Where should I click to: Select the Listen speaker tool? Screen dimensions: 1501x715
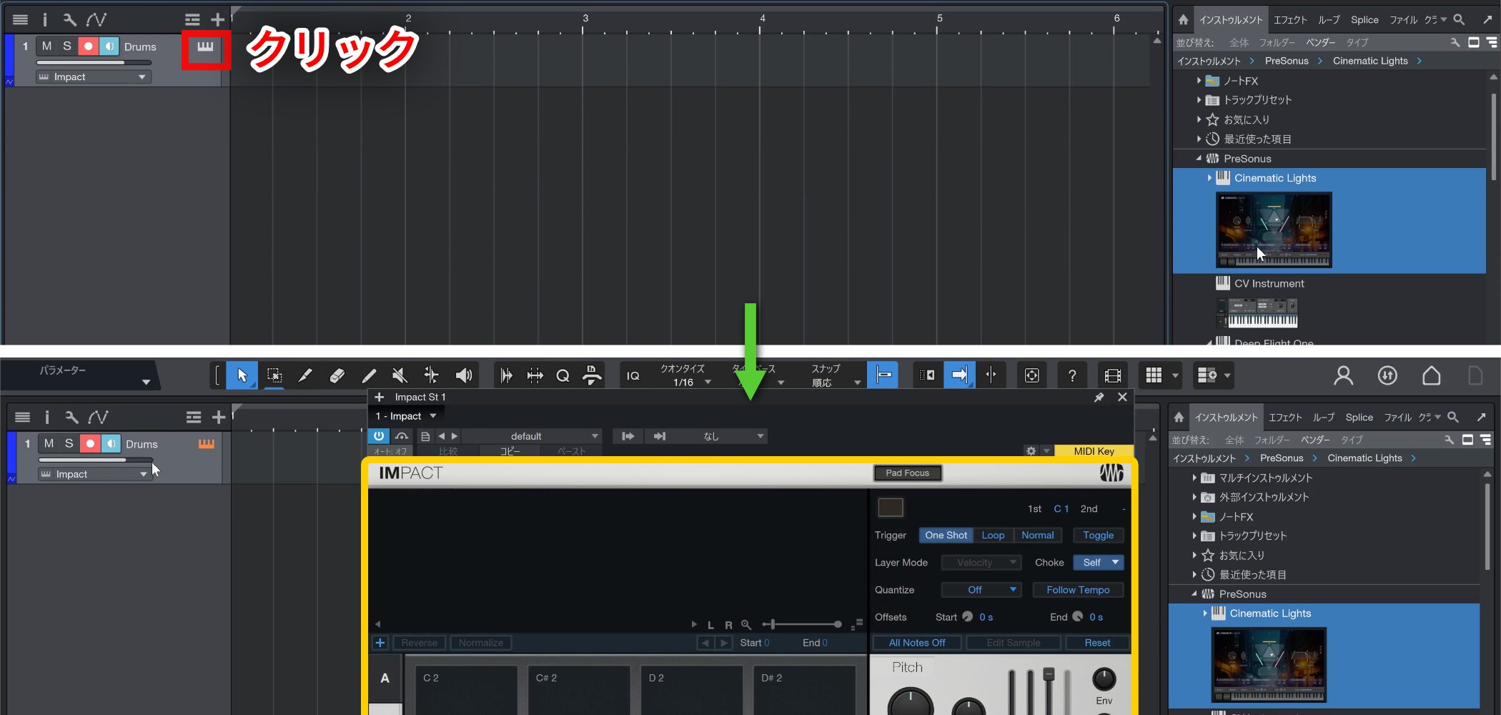[x=463, y=375]
